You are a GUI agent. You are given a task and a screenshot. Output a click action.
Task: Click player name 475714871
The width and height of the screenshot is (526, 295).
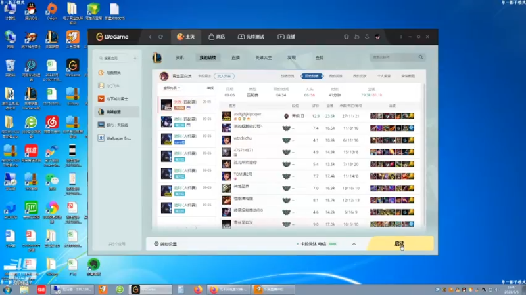243,150
